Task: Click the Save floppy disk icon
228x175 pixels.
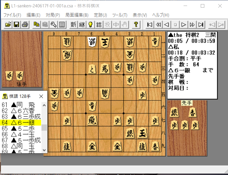Action: pos(16,24)
